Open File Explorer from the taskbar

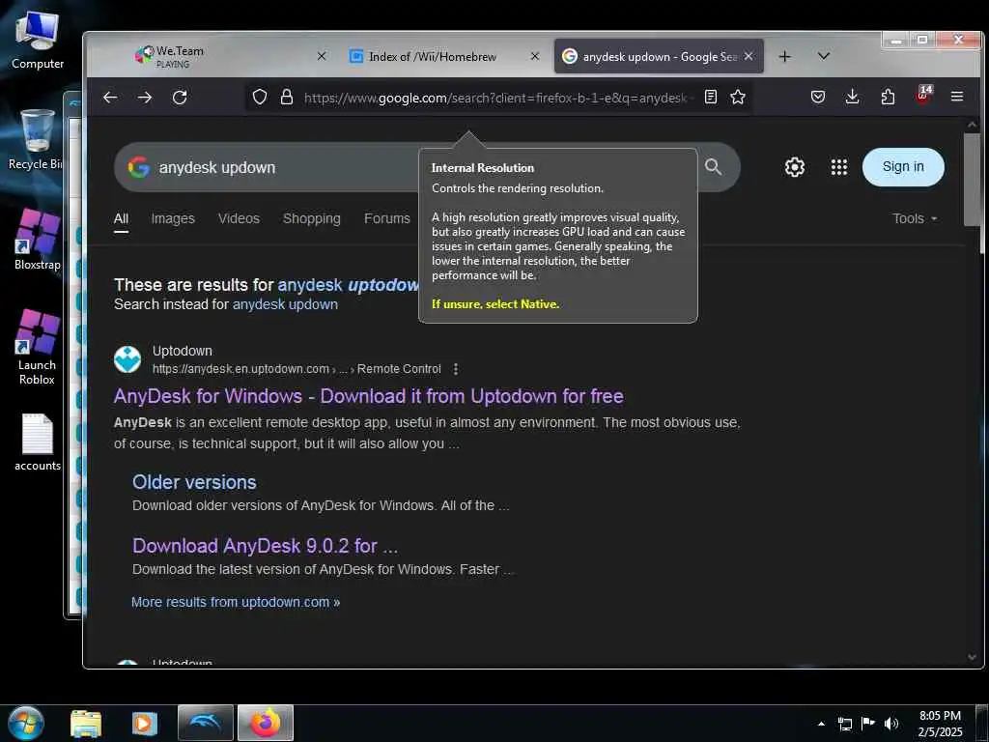pos(86,724)
